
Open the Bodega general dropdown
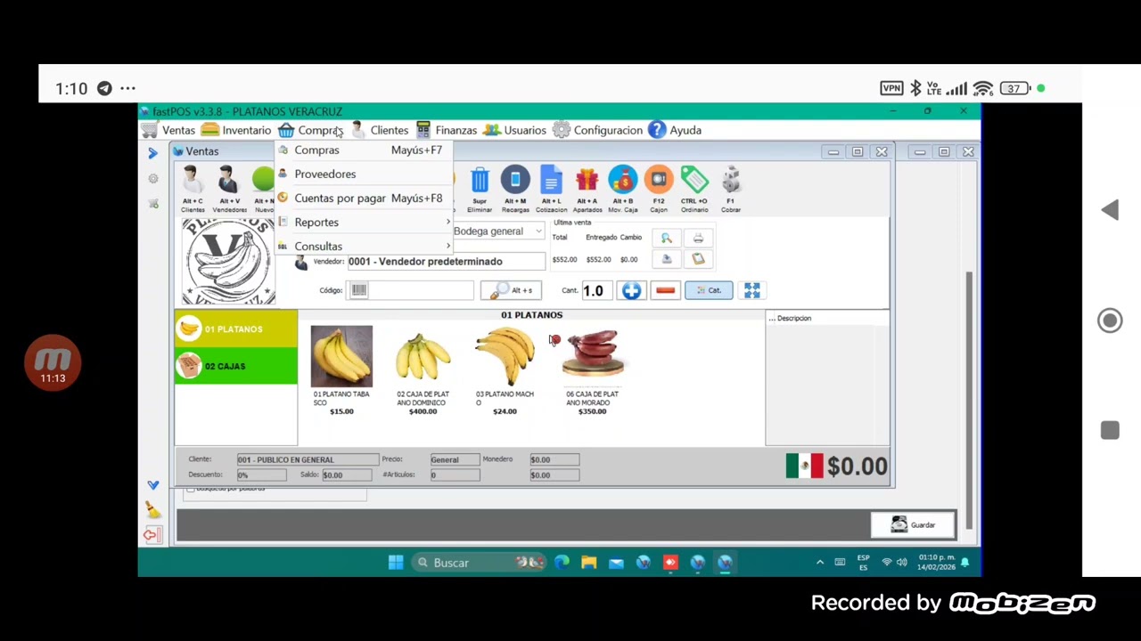coord(497,231)
